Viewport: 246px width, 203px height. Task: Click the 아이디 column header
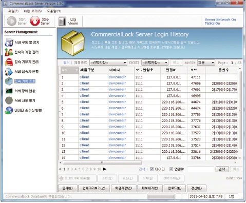pyautogui.click(x=121, y=70)
